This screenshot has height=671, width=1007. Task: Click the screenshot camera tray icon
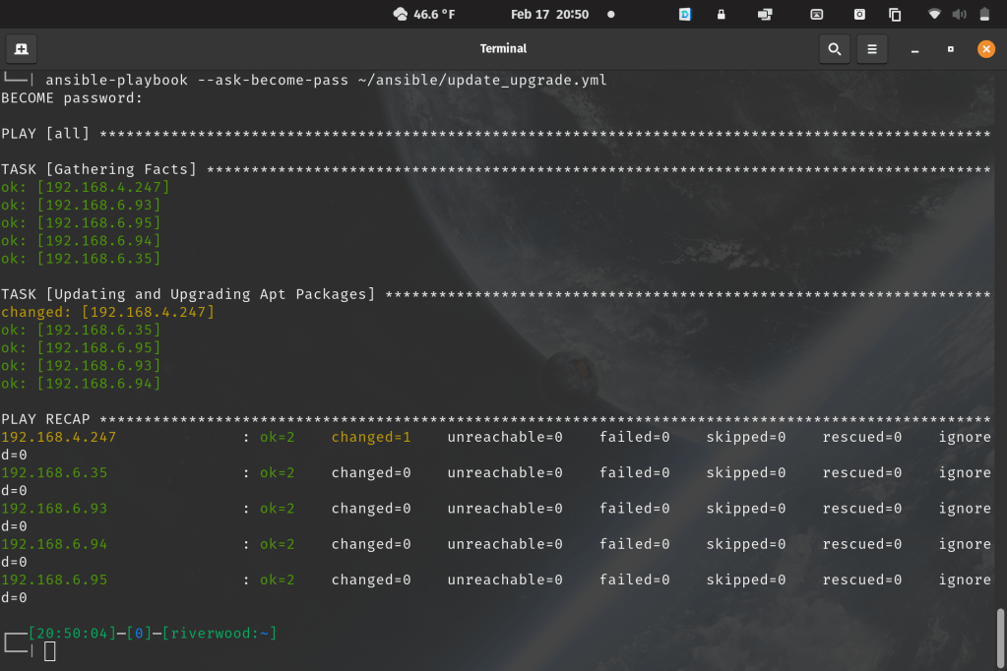859,14
